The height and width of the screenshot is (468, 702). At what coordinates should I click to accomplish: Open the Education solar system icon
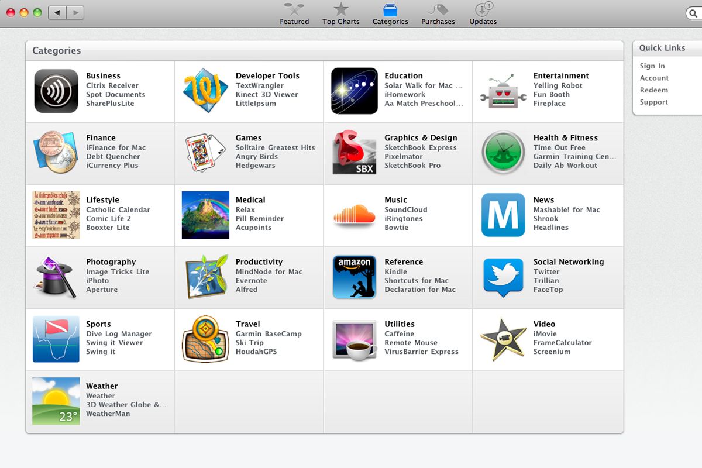355,91
